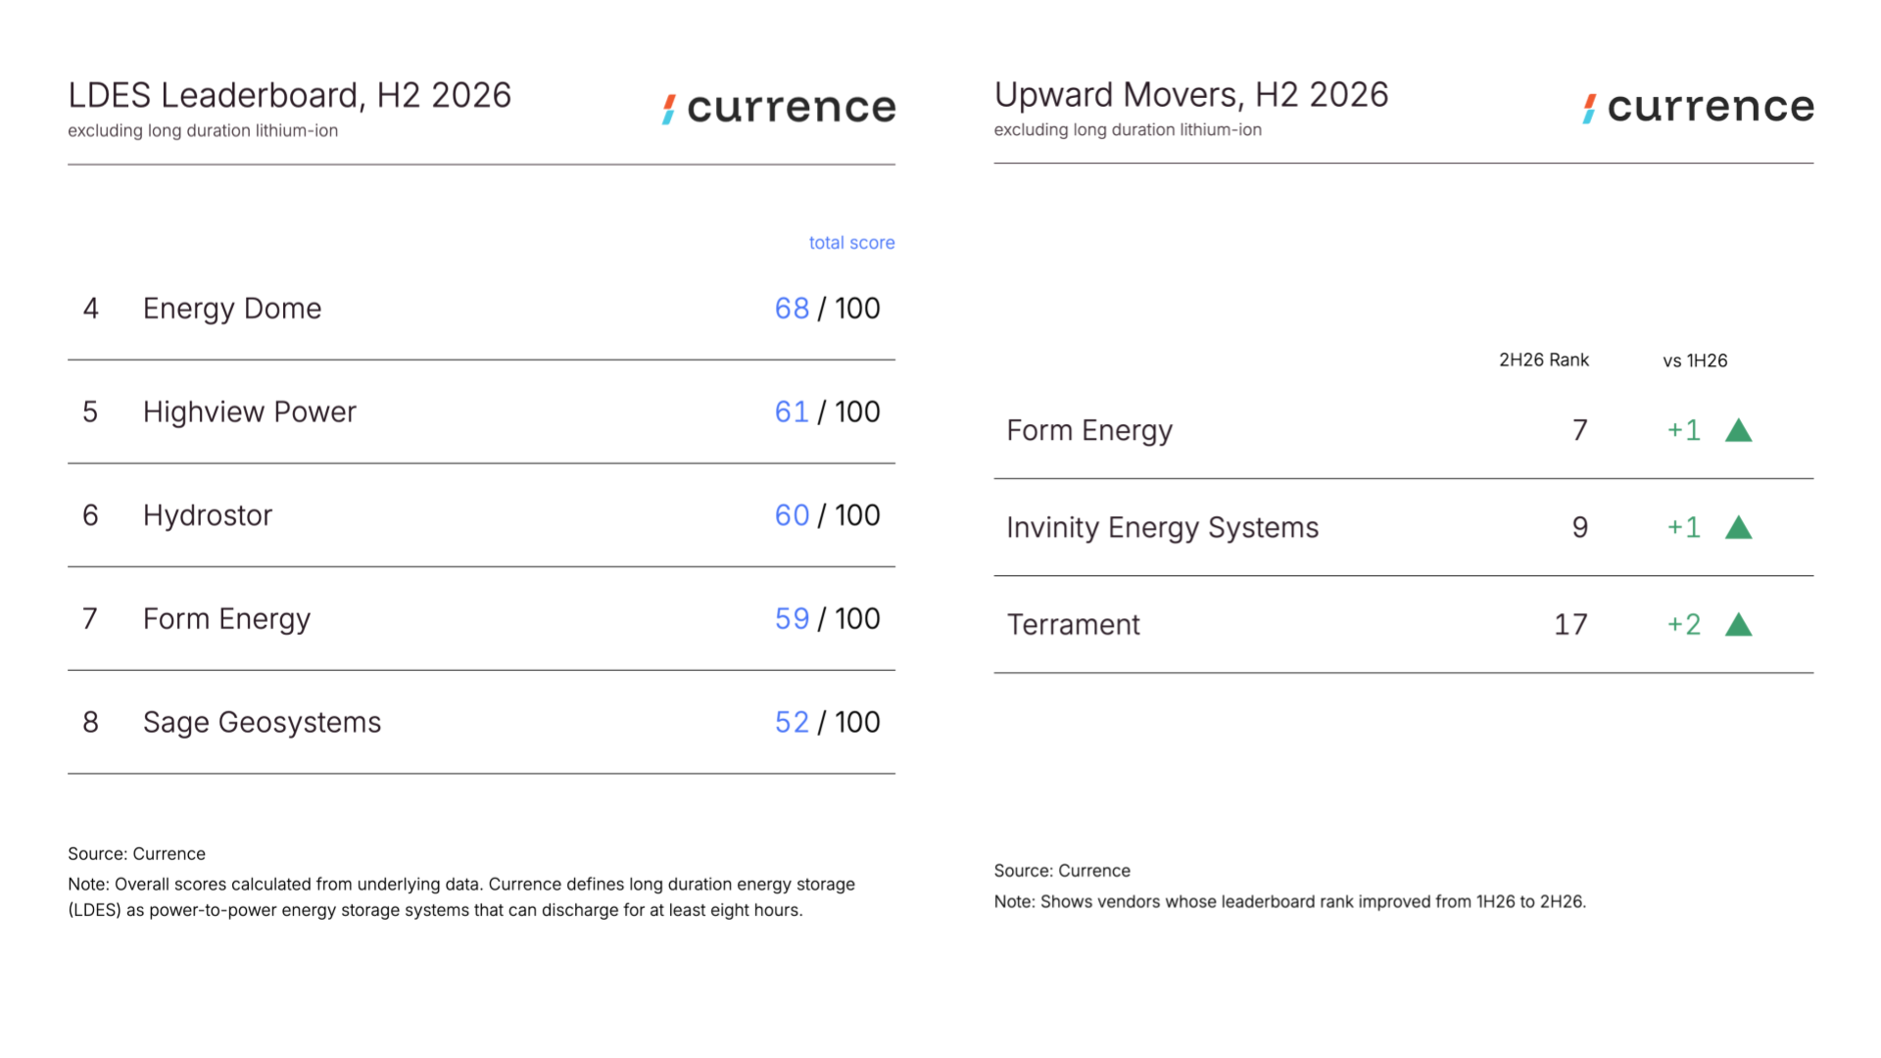Click Sage Geosystems' score of 52
Screen dimensions: 1881x1058
pos(792,722)
